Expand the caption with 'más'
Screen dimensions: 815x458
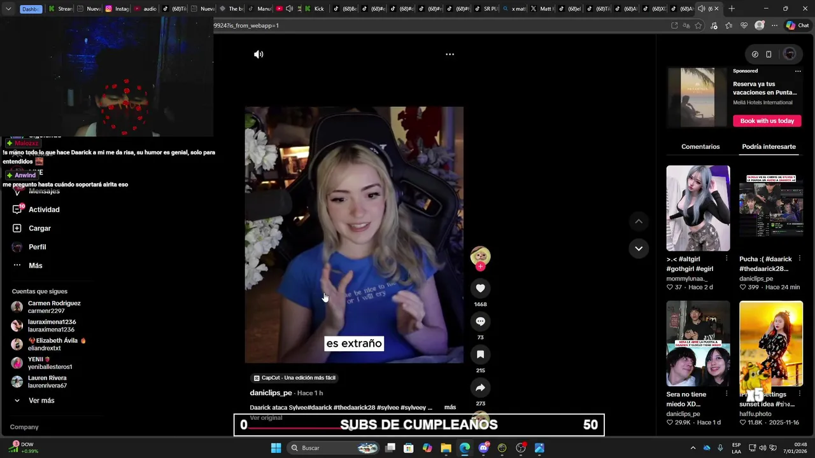click(x=450, y=407)
